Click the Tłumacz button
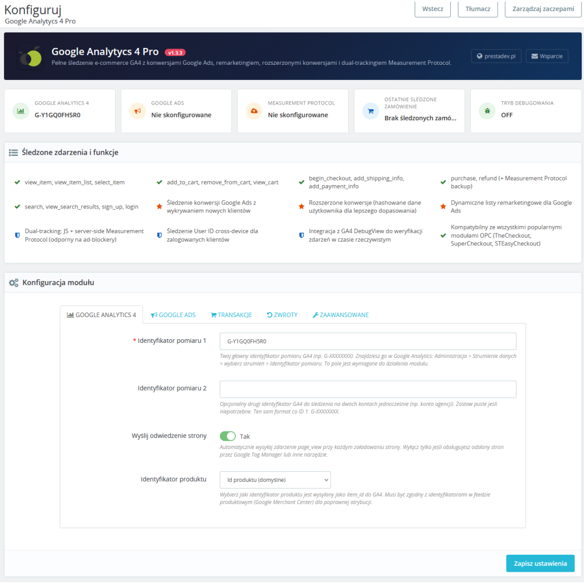 tap(478, 9)
